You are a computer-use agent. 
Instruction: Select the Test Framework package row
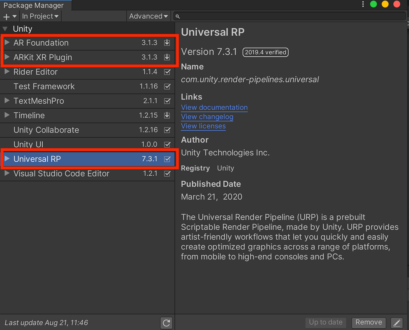(87, 86)
